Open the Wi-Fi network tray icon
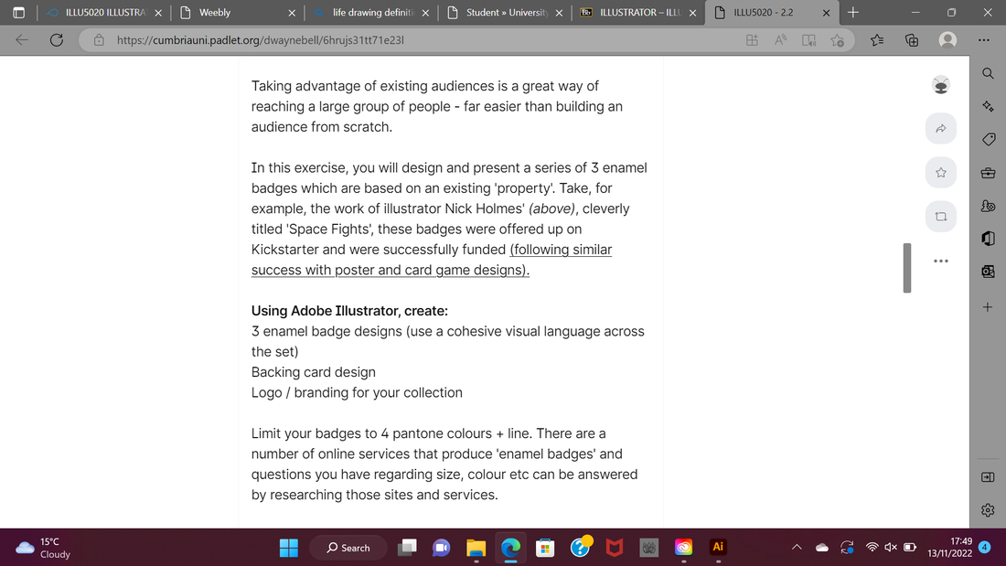The height and width of the screenshot is (566, 1006). pyautogui.click(x=872, y=548)
